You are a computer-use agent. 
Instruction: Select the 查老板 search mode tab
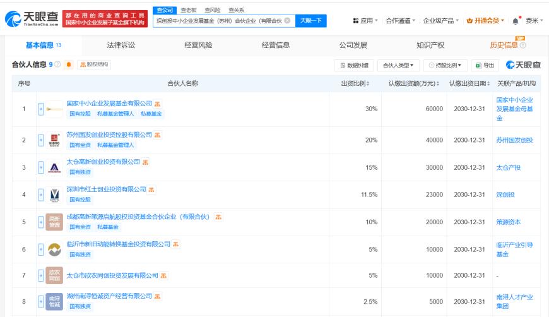click(x=189, y=10)
